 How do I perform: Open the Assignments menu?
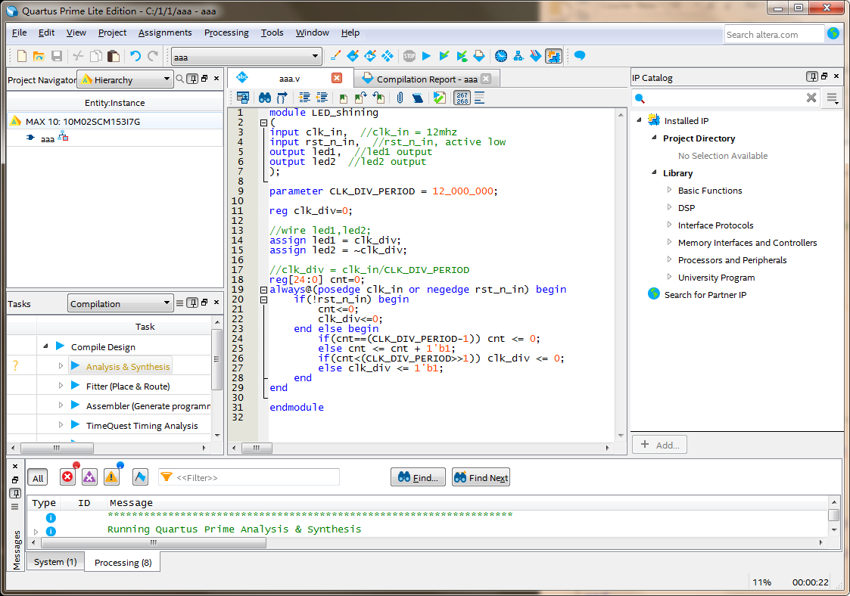click(x=165, y=33)
